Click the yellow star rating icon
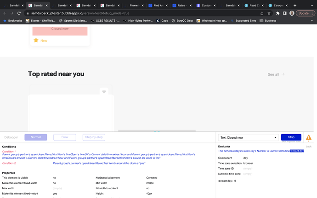Image resolution: width=317 pixels, height=198 pixels. (x=36, y=40)
